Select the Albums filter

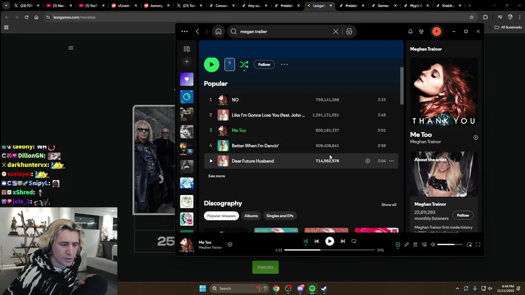pos(251,216)
